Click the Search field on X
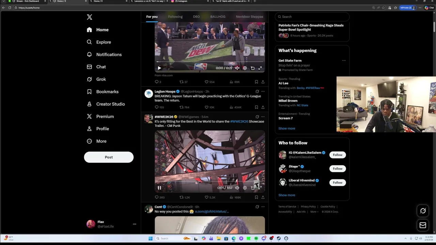The width and height of the screenshot is (436, 245). click(312, 17)
